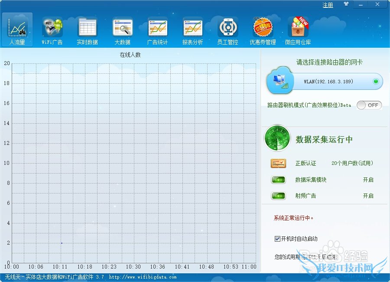Image resolution: width=390 pixels, height=282 pixels.
Task: Open 报表分析 report analysis
Action: pyautogui.click(x=192, y=30)
